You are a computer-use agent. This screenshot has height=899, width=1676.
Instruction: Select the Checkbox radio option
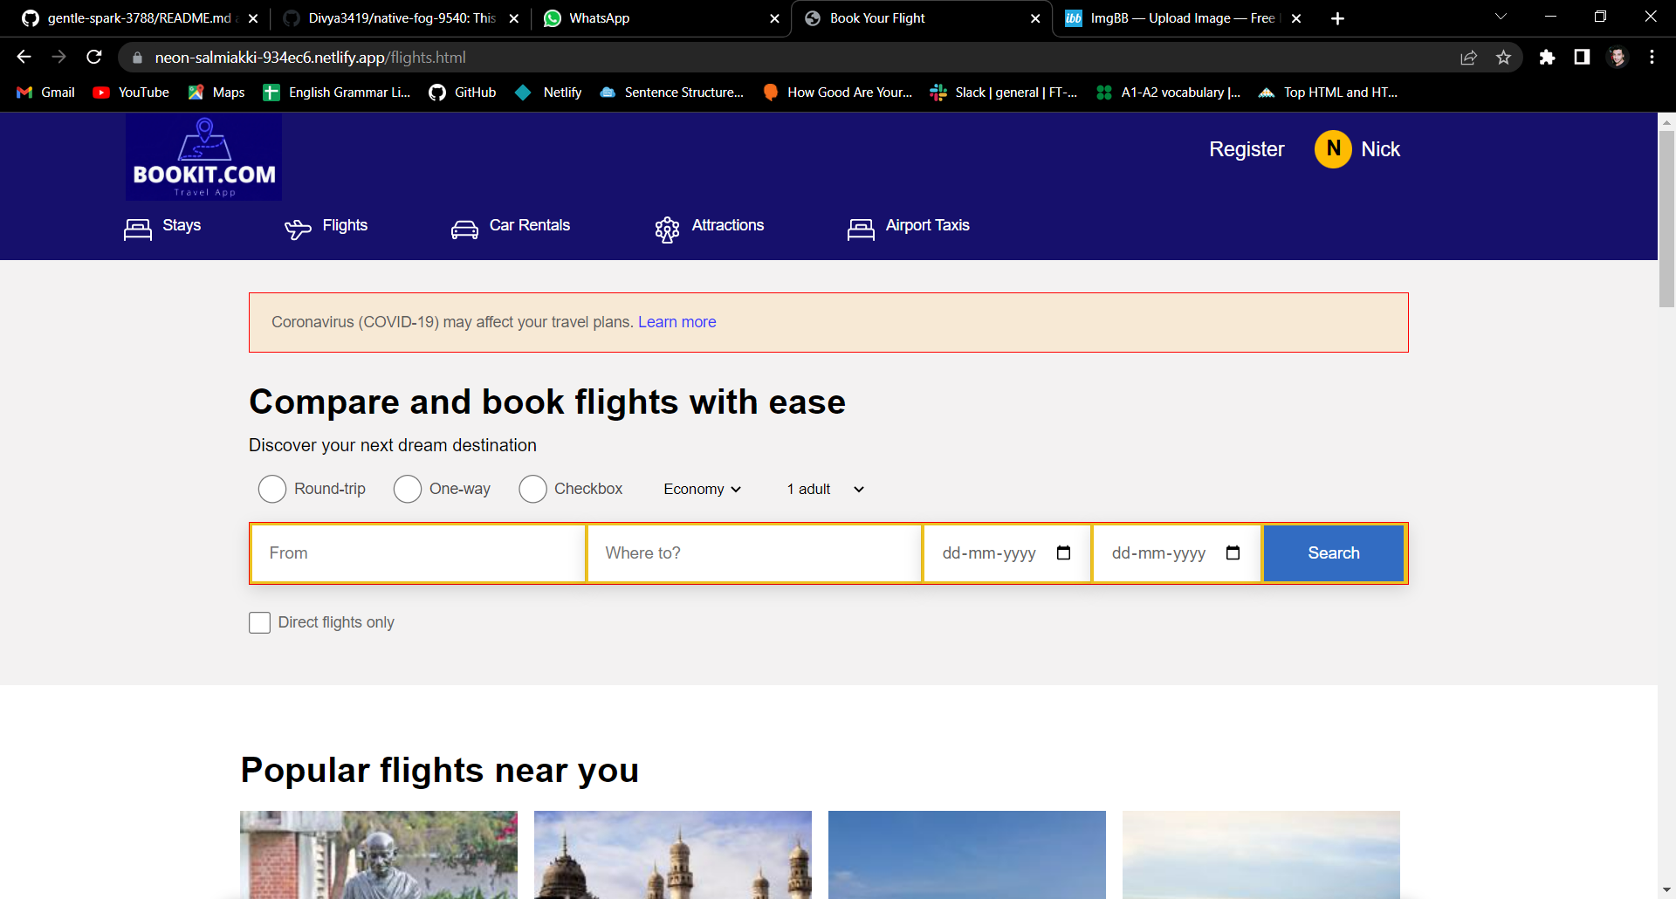coord(532,489)
